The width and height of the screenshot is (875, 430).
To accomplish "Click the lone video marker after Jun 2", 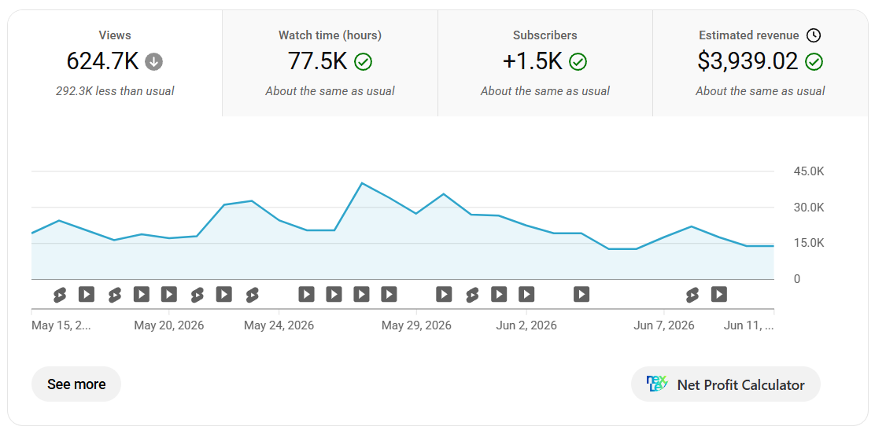I will (581, 294).
